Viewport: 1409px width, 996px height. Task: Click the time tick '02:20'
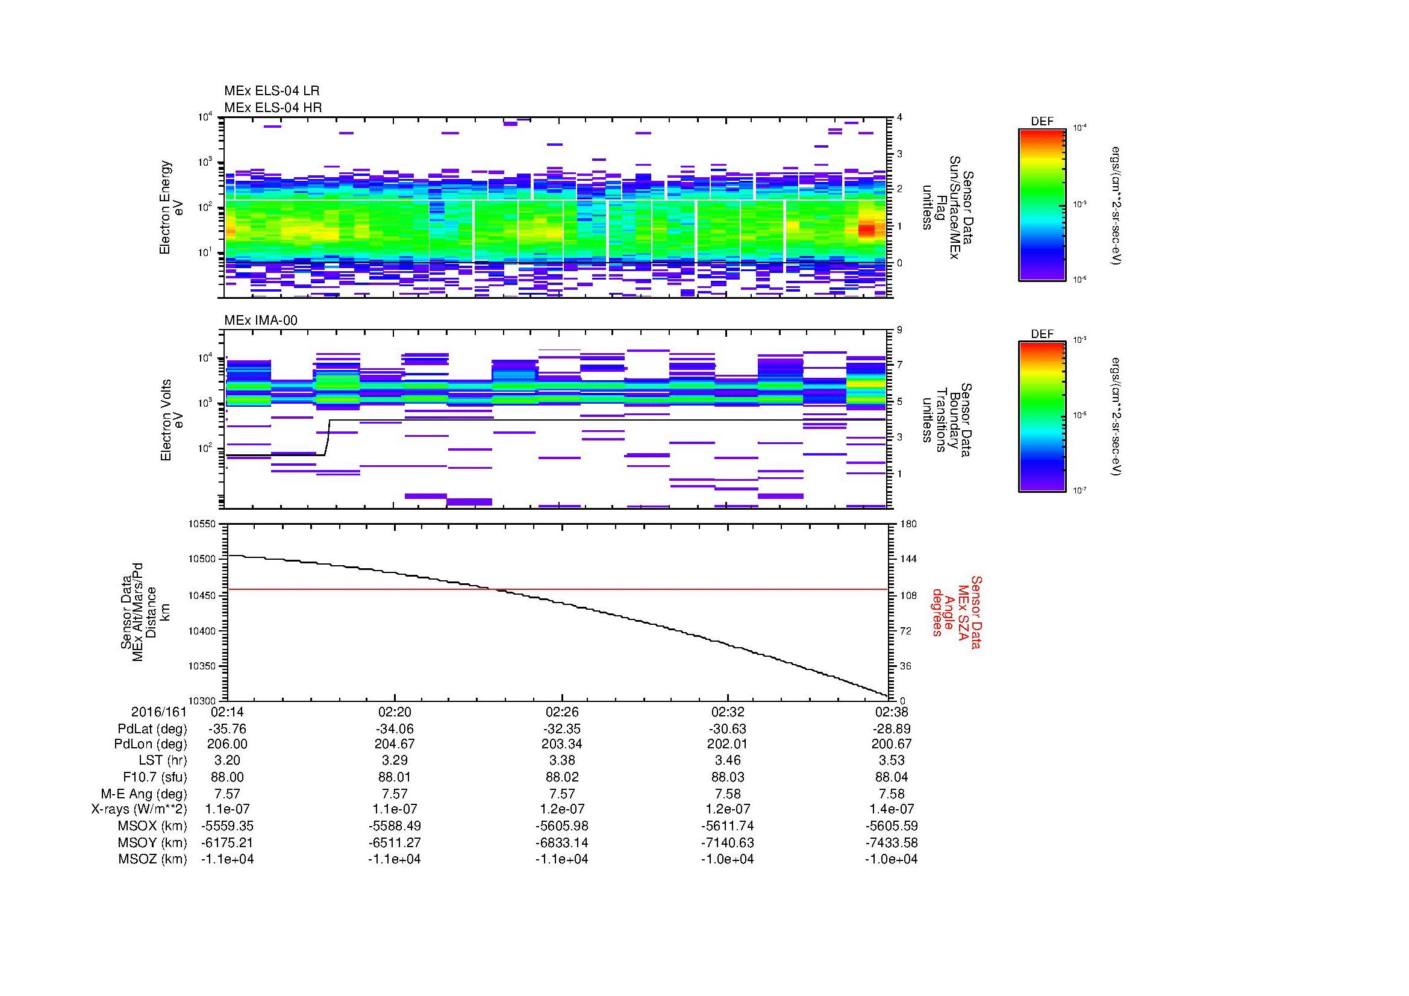(x=395, y=712)
